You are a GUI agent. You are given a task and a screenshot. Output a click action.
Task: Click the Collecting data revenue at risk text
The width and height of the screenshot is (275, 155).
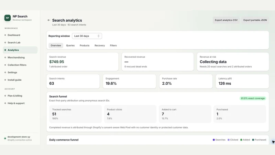point(213,62)
